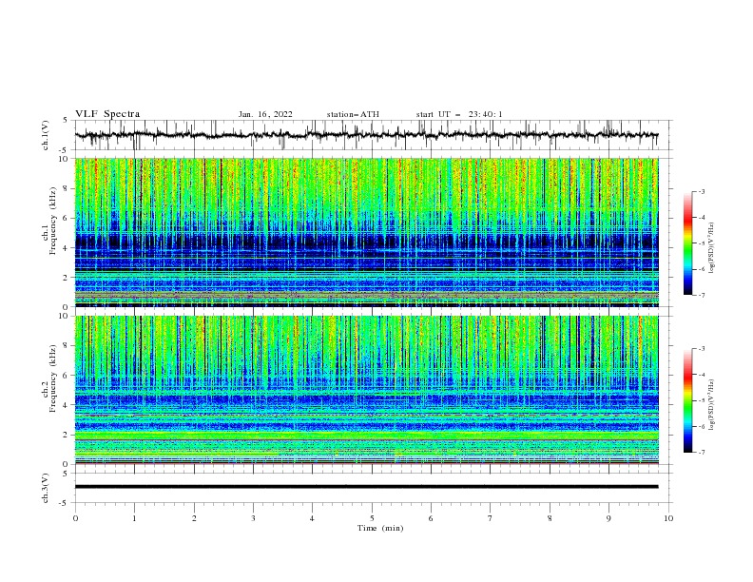Click the ch.1 frequency axis "8" tick label
The image size is (753, 582).
[x=67, y=188]
